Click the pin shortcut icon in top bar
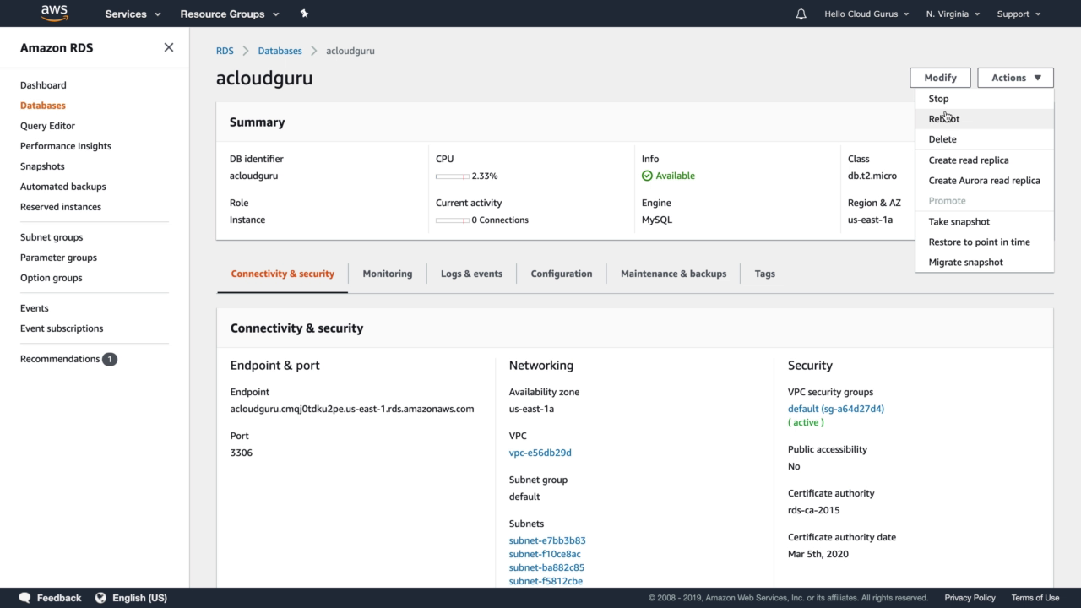Image resolution: width=1081 pixels, height=608 pixels. [x=304, y=14]
